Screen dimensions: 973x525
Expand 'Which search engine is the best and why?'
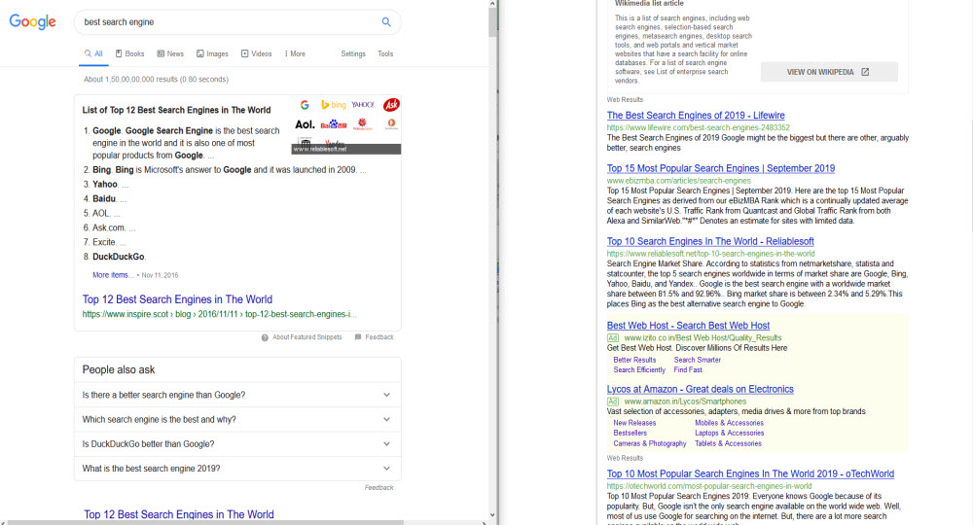click(237, 420)
